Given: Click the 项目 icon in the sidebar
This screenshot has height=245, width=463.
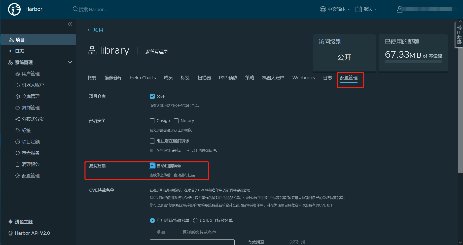Looking at the screenshot, I should coord(11,40).
